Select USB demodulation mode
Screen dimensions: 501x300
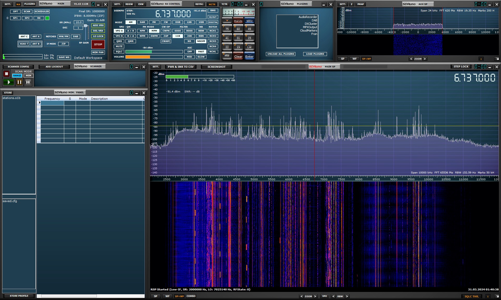point(201,22)
